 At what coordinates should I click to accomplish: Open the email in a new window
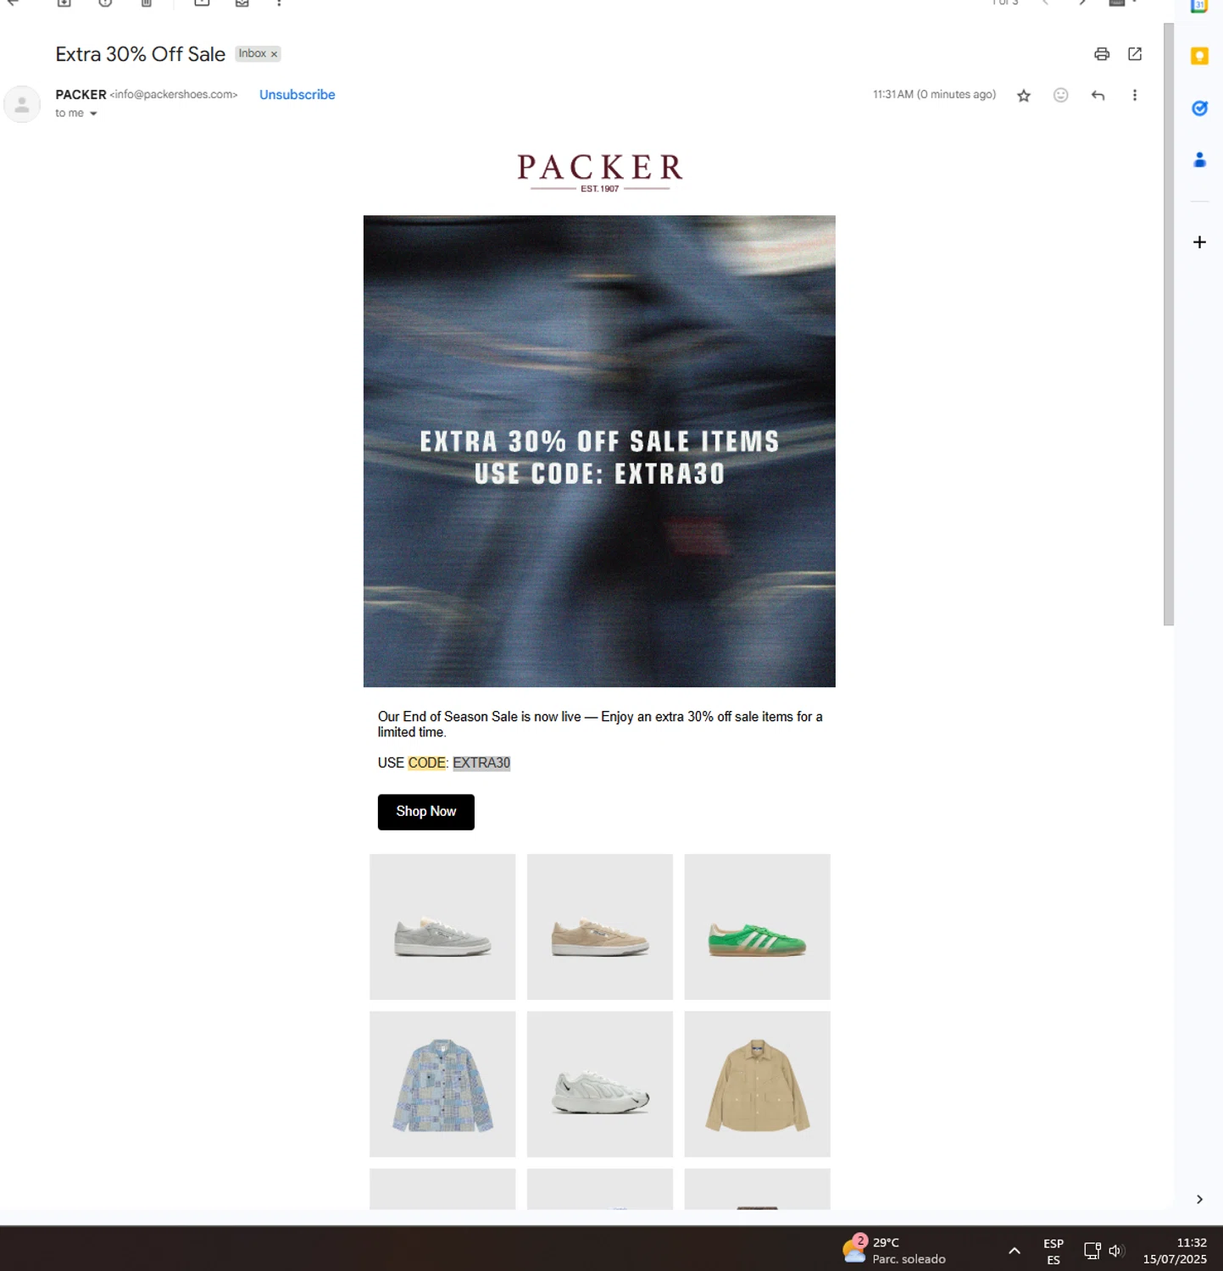1135,54
